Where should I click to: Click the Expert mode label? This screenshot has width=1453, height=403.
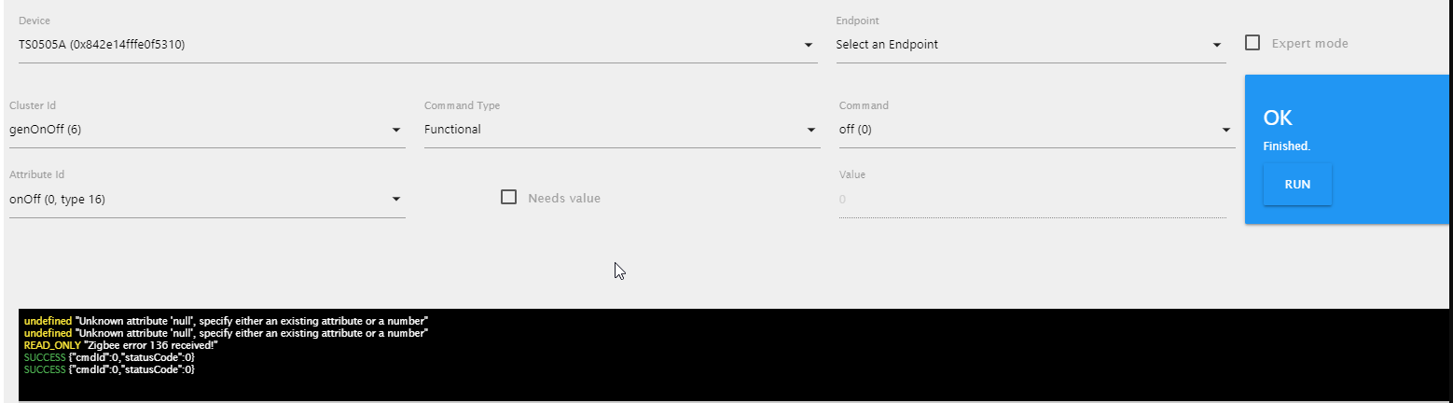[1309, 44]
